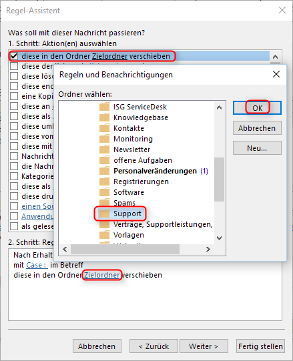Select the Support folder icon
This screenshot has width=293, height=361.
click(x=104, y=214)
